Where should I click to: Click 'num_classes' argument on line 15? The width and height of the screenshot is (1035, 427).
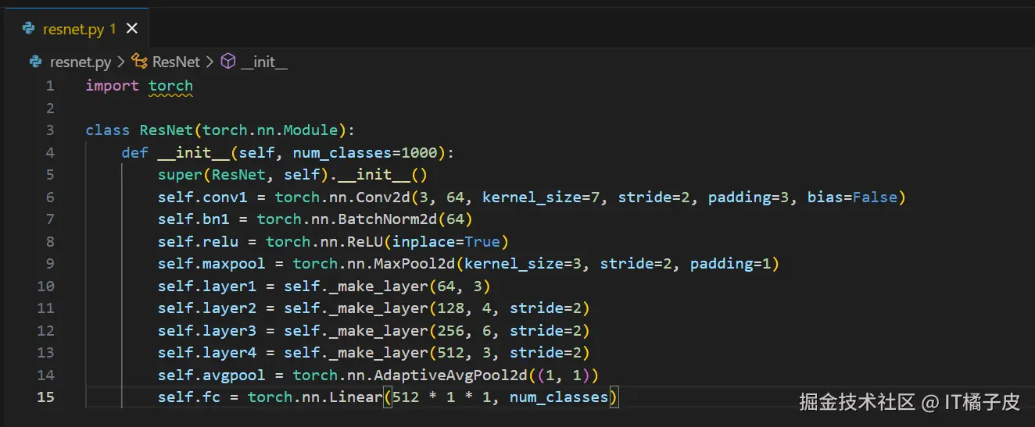(558, 397)
